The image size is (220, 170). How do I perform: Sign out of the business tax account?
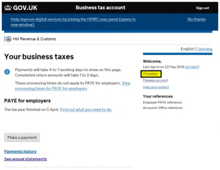coord(202,8)
